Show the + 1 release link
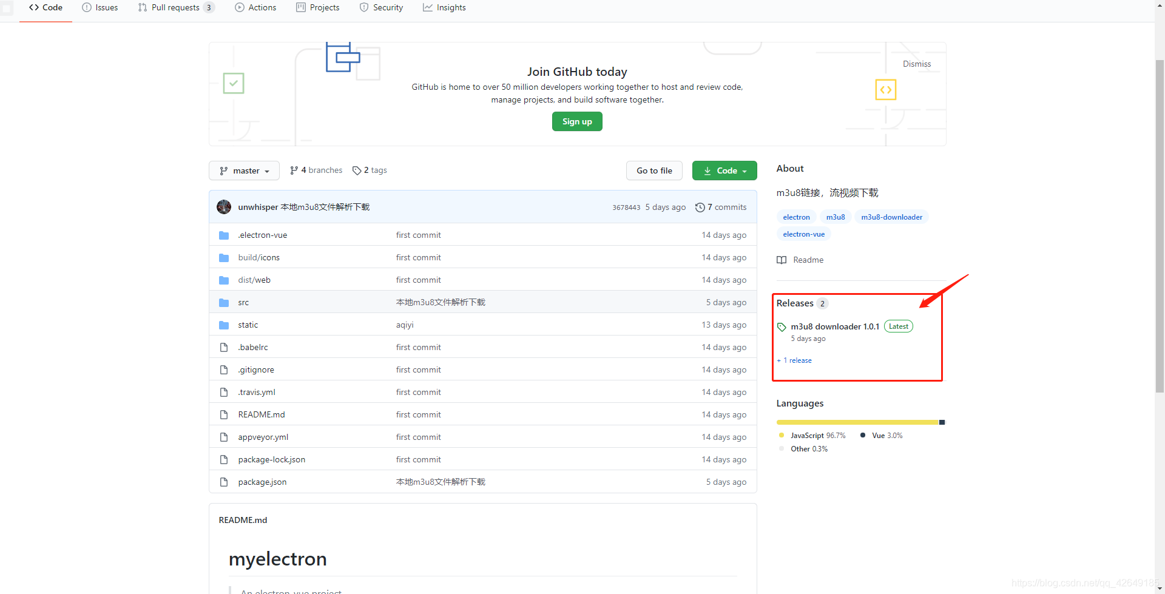 tap(794, 360)
